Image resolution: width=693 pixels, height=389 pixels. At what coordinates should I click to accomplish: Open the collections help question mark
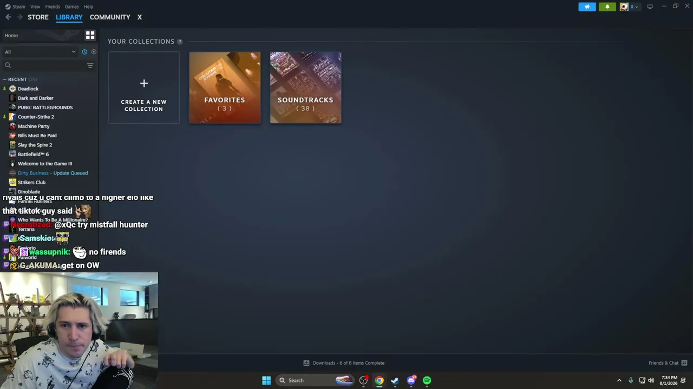(x=180, y=42)
